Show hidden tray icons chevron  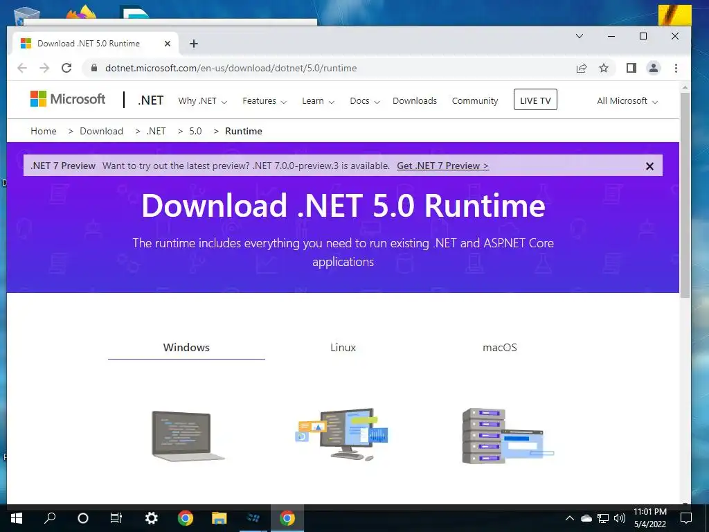pyautogui.click(x=570, y=518)
